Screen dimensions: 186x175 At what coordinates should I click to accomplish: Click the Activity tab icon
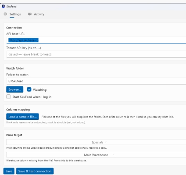30,14
